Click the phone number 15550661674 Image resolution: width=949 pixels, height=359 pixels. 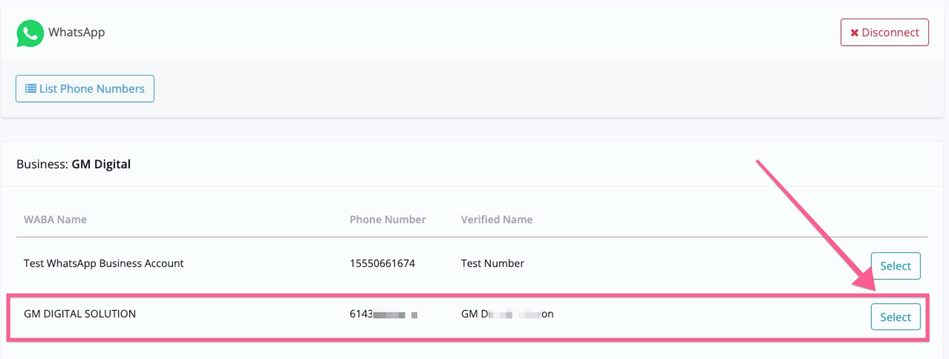point(383,263)
